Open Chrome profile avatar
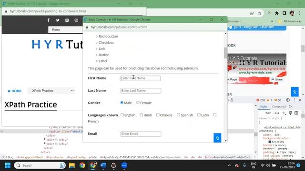Image resolution: width=305 pixels, height=171 pixels. point(292,13)
